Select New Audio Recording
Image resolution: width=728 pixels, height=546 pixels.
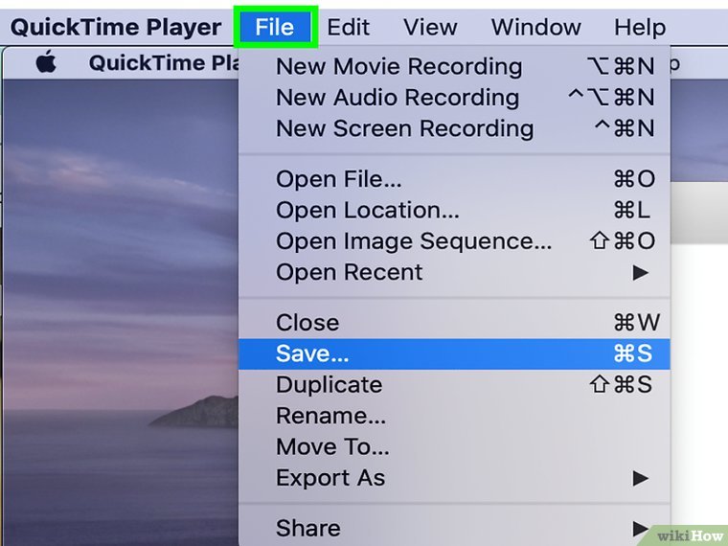coord(397,98)
